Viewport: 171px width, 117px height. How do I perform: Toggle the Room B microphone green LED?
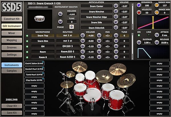[27, 57]
